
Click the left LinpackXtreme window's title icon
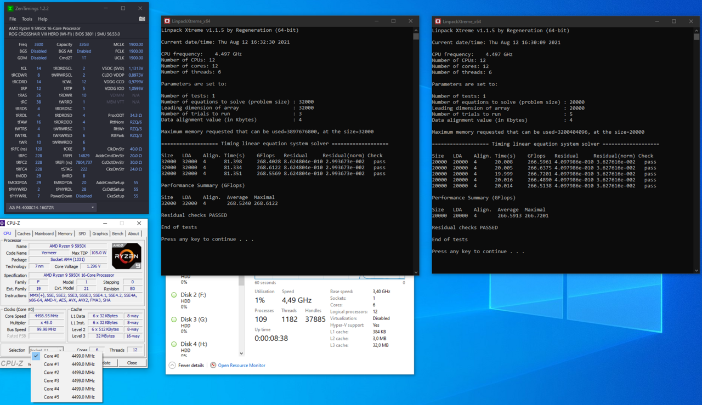click(167, 21)
